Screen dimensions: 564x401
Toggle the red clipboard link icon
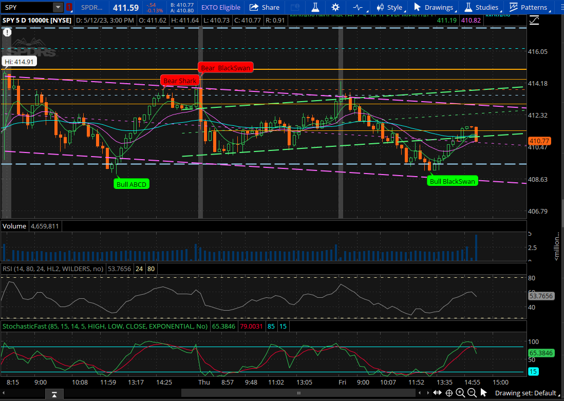tap(69, 7)
